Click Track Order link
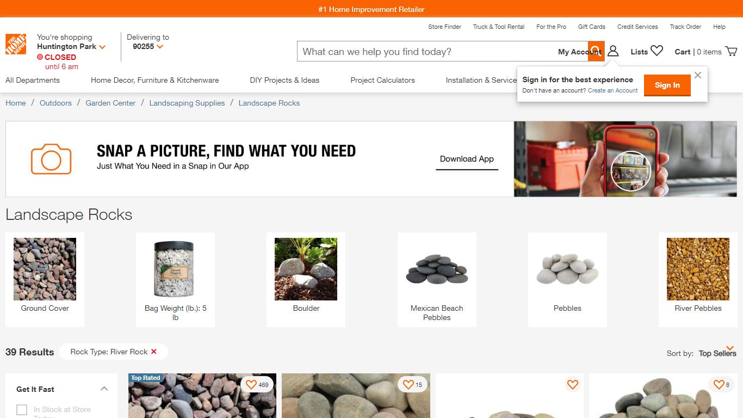Image resolution: width=743 pixels, height=418 pixels. point(685,27)
